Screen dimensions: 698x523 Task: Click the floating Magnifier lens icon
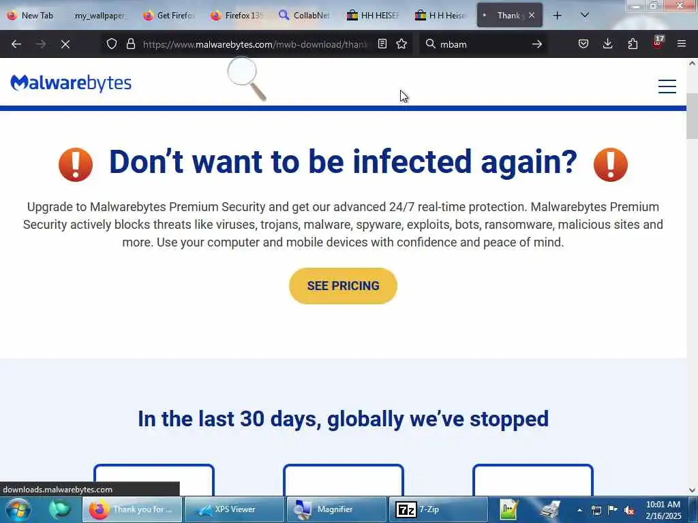(x=247, y=79)
